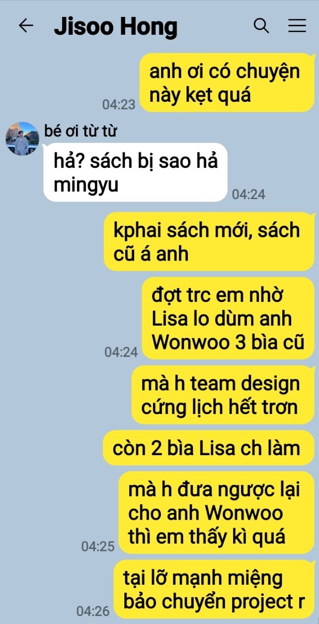Select message about Lisa and Wonwoo 3 bìa cũ
The height and width of the screenshot is (624, 319).
click(x=228, y=317)
